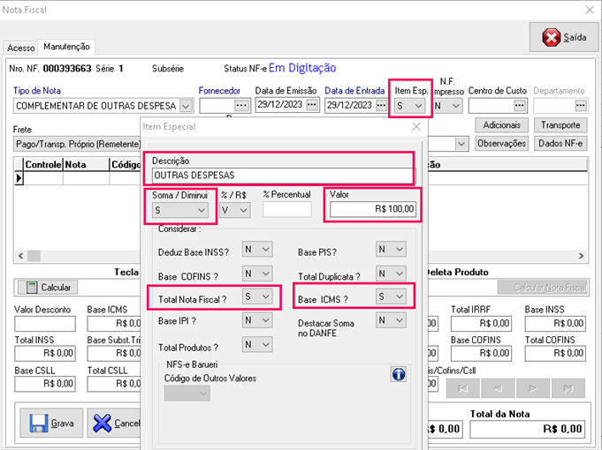Click the Saída exit button icon

click(x=551, y=37)
